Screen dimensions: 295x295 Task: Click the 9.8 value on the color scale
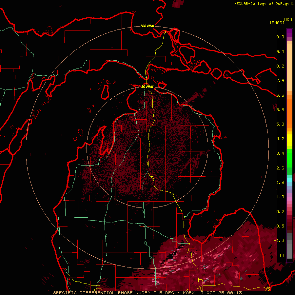click(280, 37)
